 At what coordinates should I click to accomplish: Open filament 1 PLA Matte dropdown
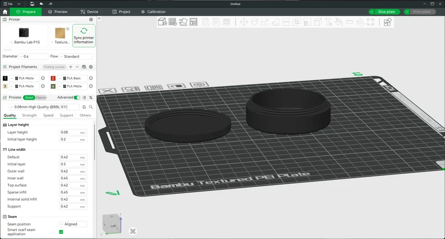(24, 78)
